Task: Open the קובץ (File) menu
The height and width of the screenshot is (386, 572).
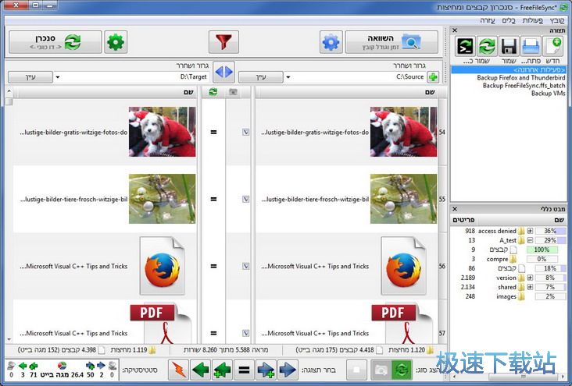Action: click(x=556, y=19)
